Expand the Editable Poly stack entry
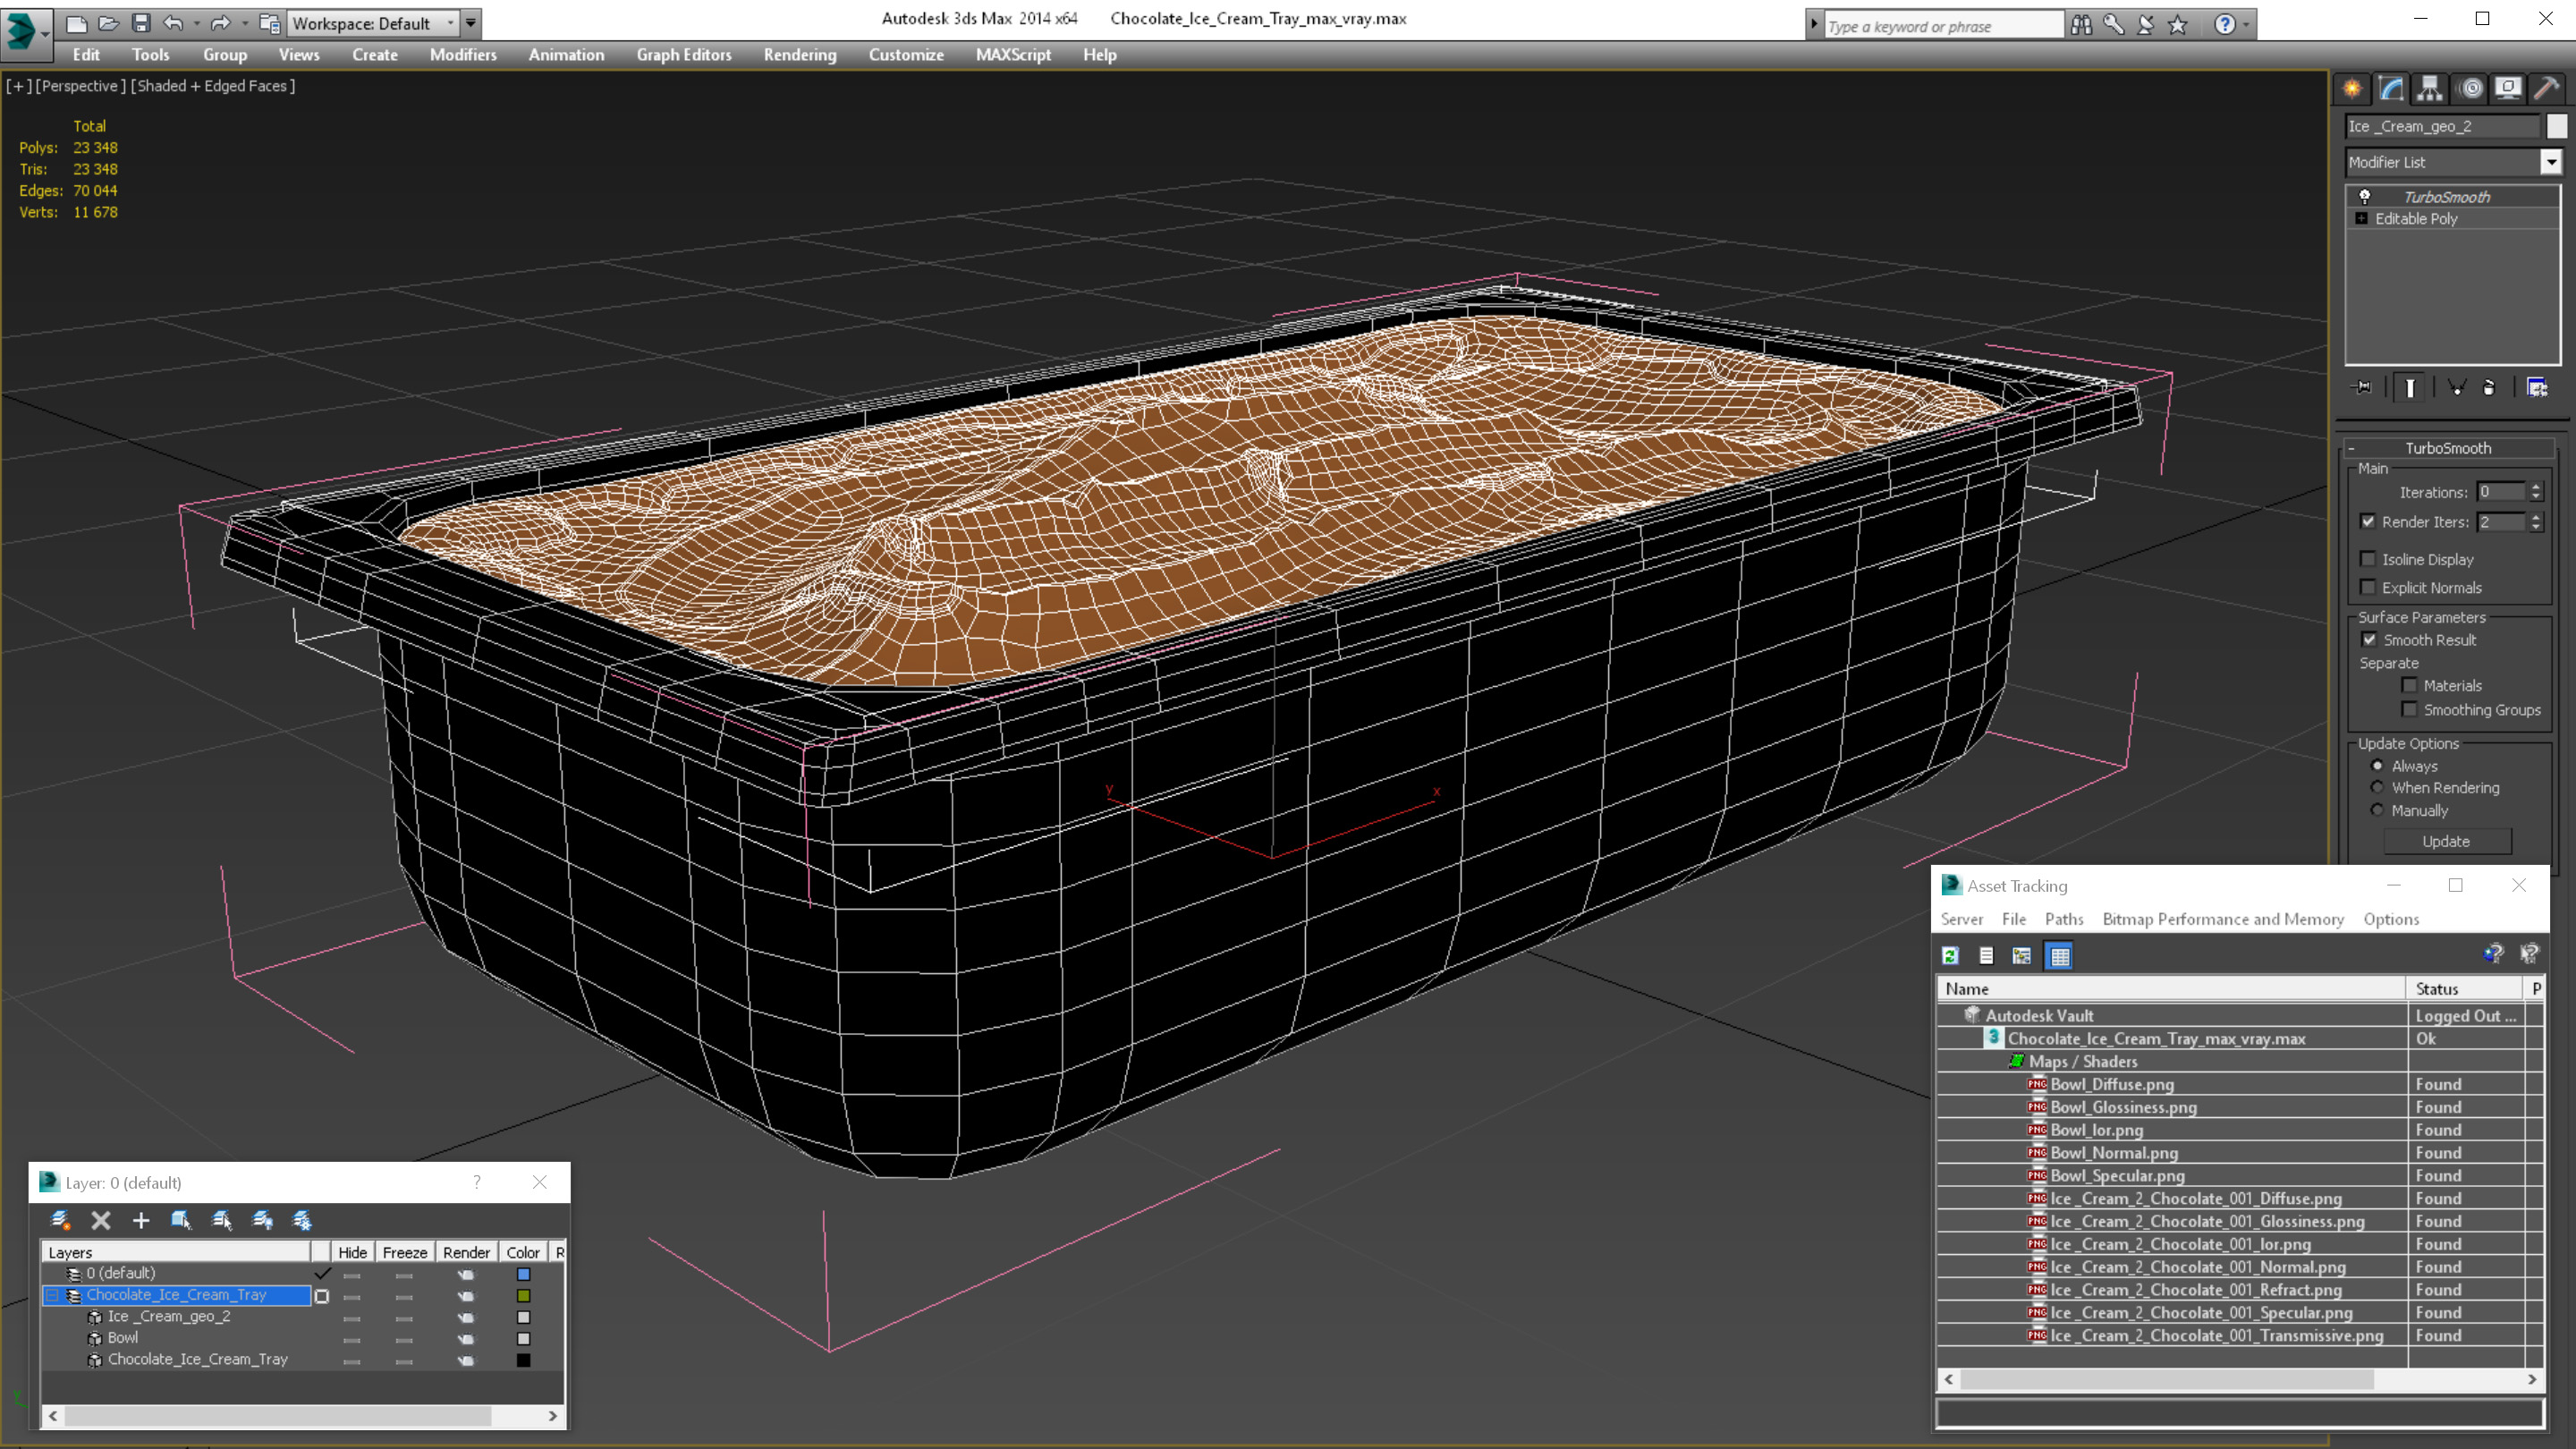The height and width of the screenshot is (1449, 2576). click(2362, 219)
